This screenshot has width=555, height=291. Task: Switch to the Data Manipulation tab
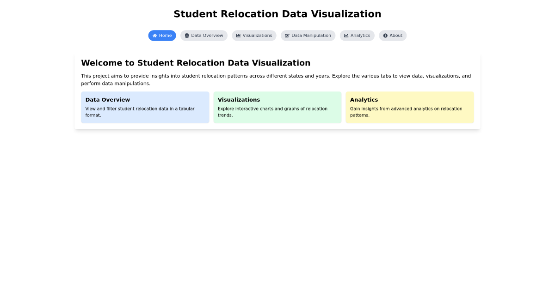[x=308, y=36]
